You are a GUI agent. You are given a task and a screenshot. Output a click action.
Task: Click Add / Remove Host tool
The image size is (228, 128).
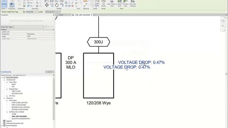[112, 4]
